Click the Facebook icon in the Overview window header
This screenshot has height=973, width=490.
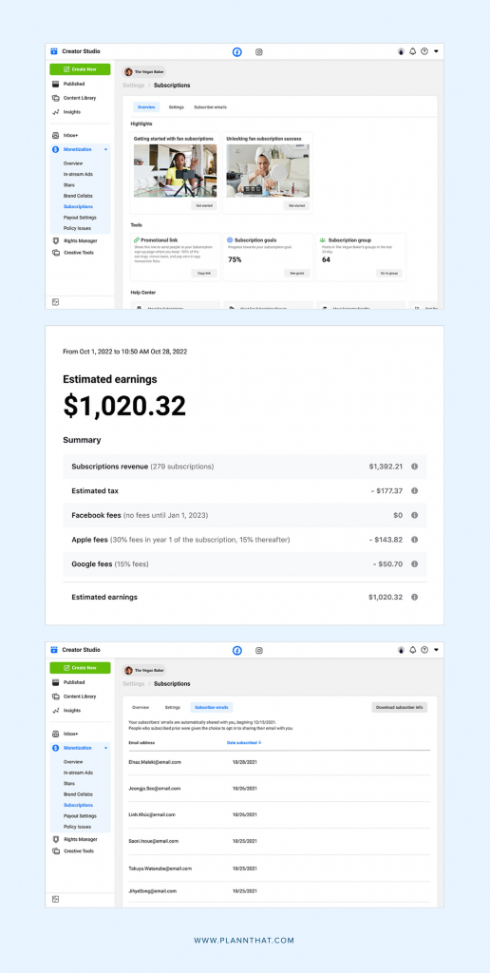coord(237,52)
